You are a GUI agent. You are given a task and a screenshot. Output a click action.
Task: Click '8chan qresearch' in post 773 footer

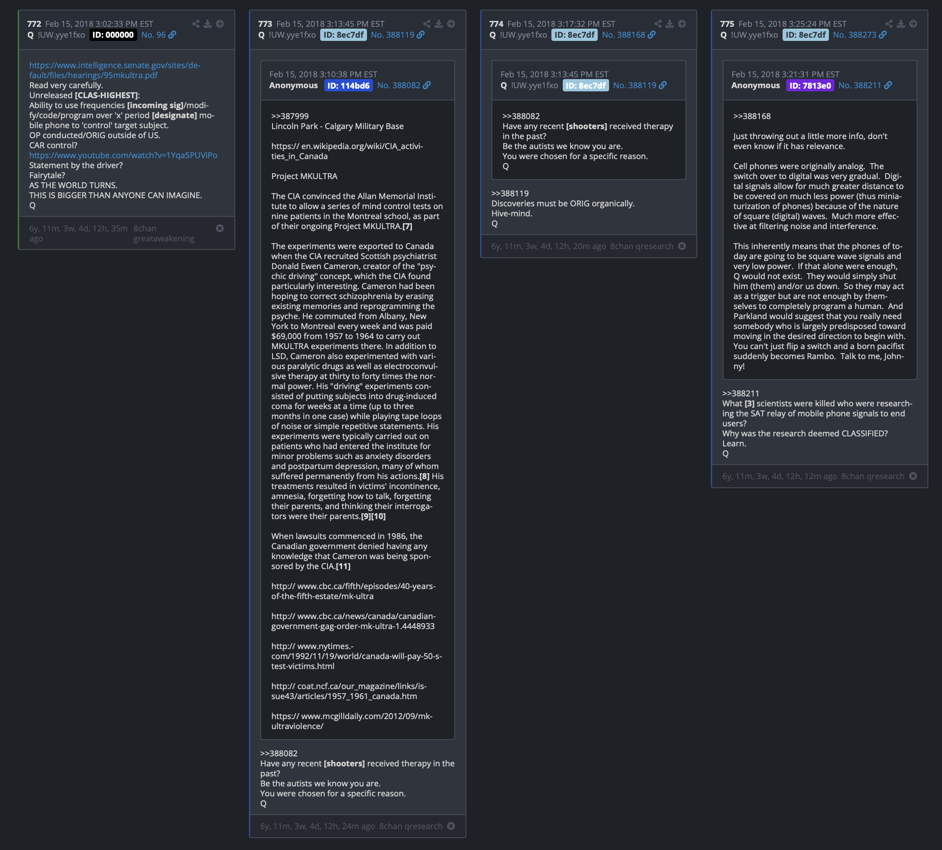[411, 826]
